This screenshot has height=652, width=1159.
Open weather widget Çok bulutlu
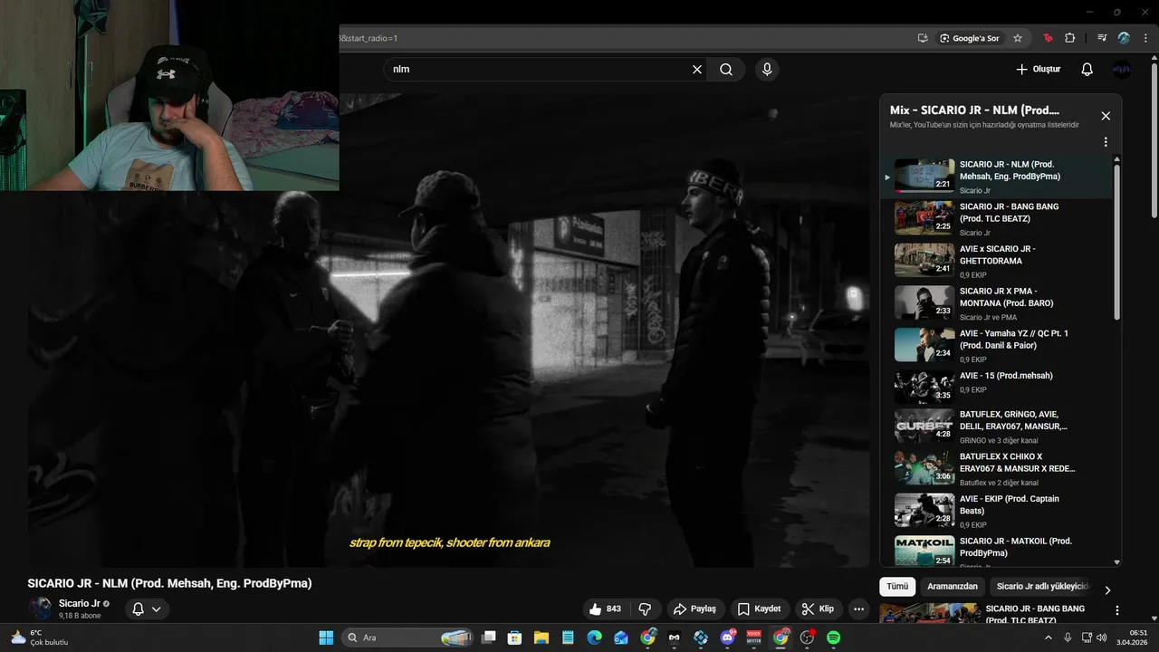click(x=39, y=638)
